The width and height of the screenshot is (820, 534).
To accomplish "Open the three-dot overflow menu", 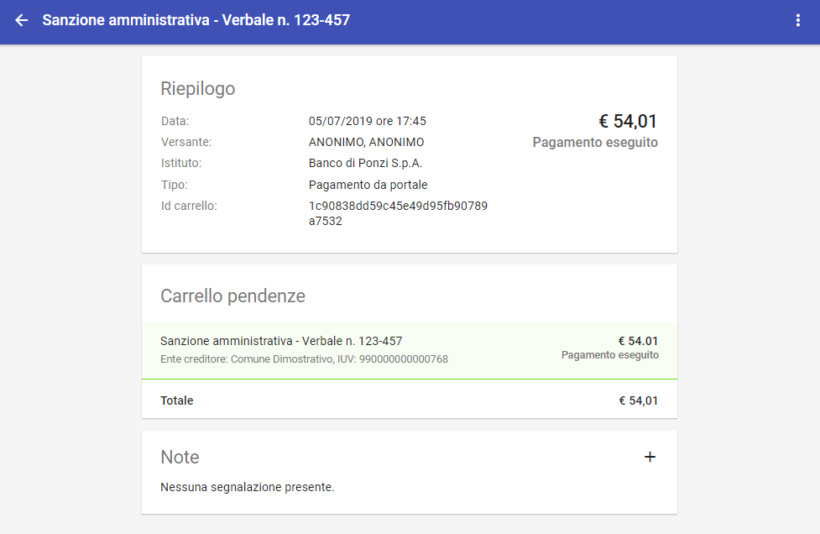I will tap(797, 20).
